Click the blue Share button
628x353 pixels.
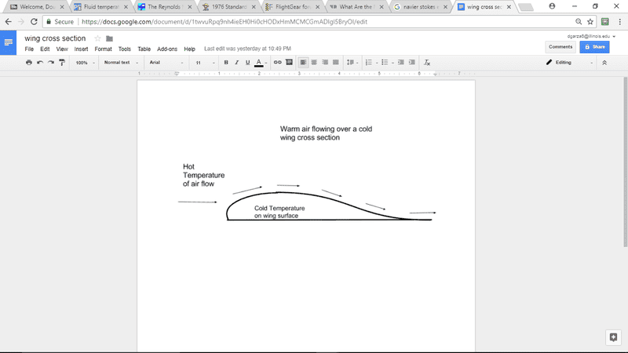pyautogui.click(x=594, y=47)
